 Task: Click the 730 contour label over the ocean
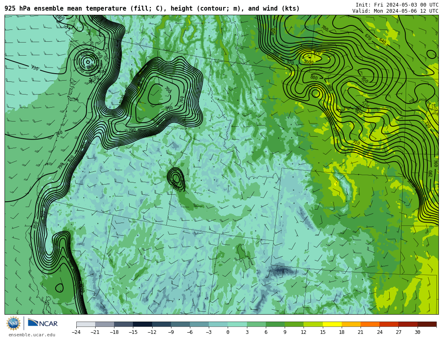34,68
